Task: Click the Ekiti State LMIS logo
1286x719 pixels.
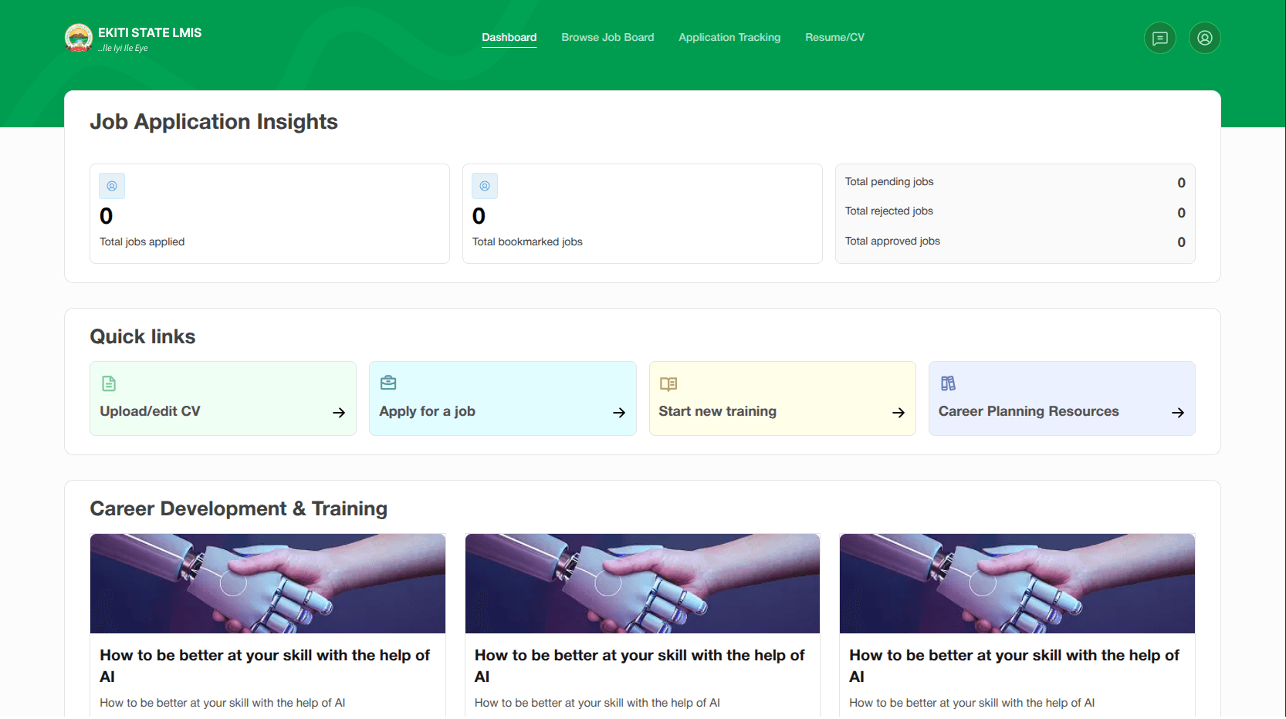Action: click(x=79, y=38)
